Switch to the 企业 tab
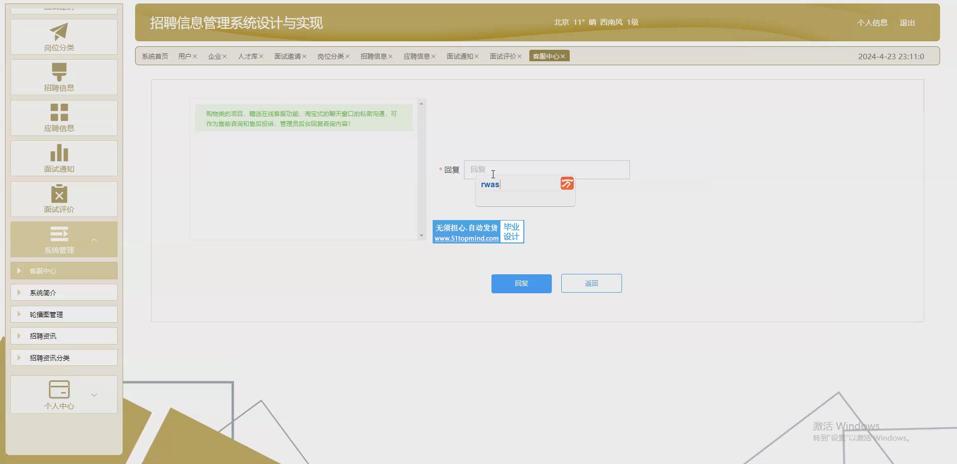This screenshot has width=957, height=464. pyautogui.click(x=214, y=56)
